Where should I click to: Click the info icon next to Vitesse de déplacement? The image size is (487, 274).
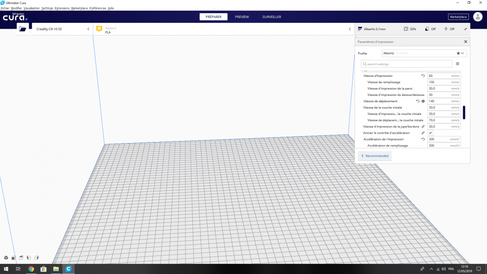(423, 101)
